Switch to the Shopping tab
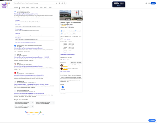 point(33,7)
